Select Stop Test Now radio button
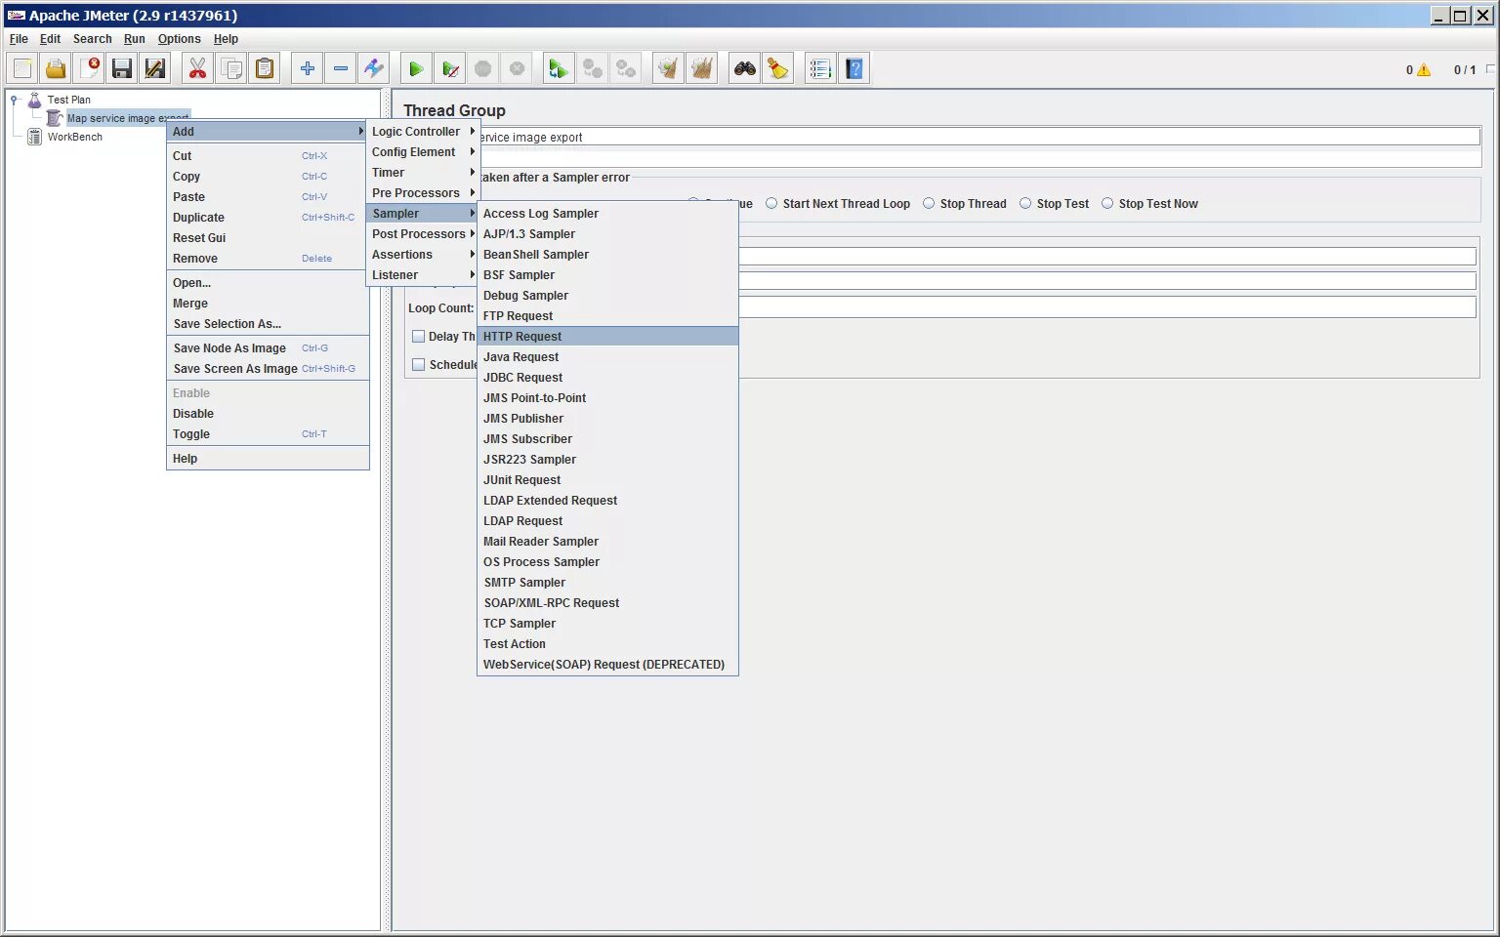The width and height of the screenshot is (1500, 937). [1107, 203]
